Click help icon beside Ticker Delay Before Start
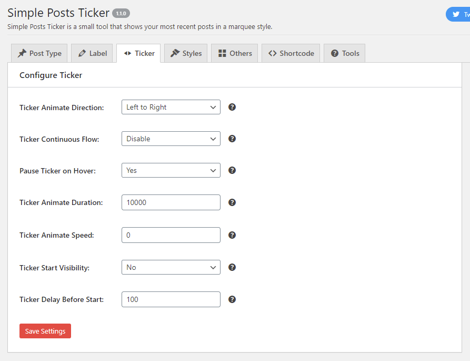Image resolution: width=470 pixels, height=361 pixels. 232,299
